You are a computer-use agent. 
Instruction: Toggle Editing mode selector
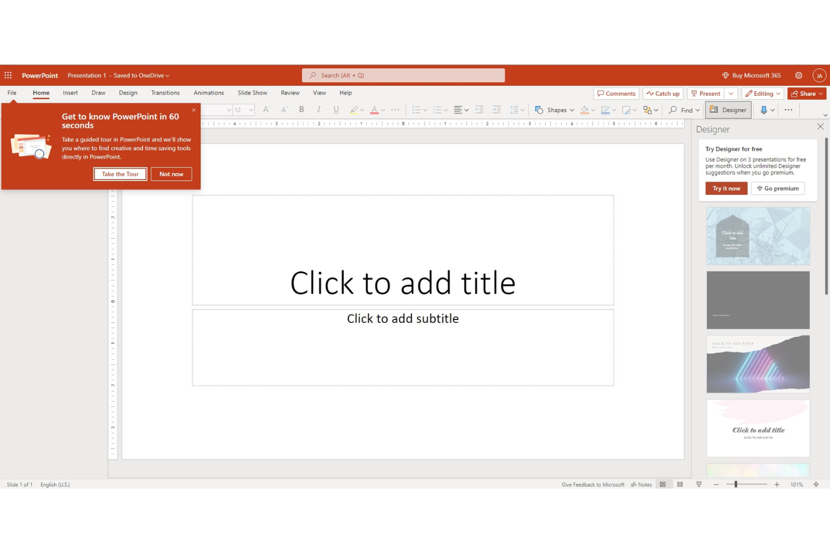762,93
